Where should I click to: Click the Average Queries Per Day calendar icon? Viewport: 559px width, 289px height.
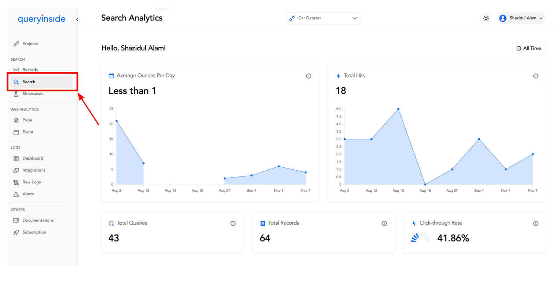[111, 76]
